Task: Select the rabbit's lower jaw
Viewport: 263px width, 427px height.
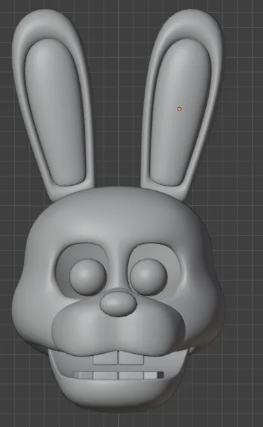Action: pos(117,392)
